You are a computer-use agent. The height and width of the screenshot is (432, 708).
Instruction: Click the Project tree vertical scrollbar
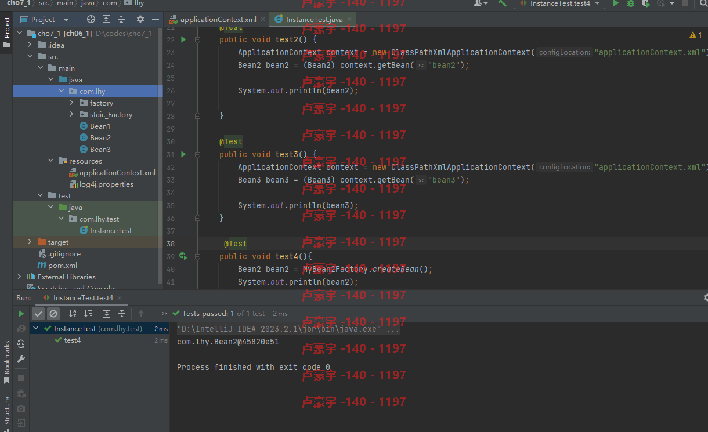(161, 157)
